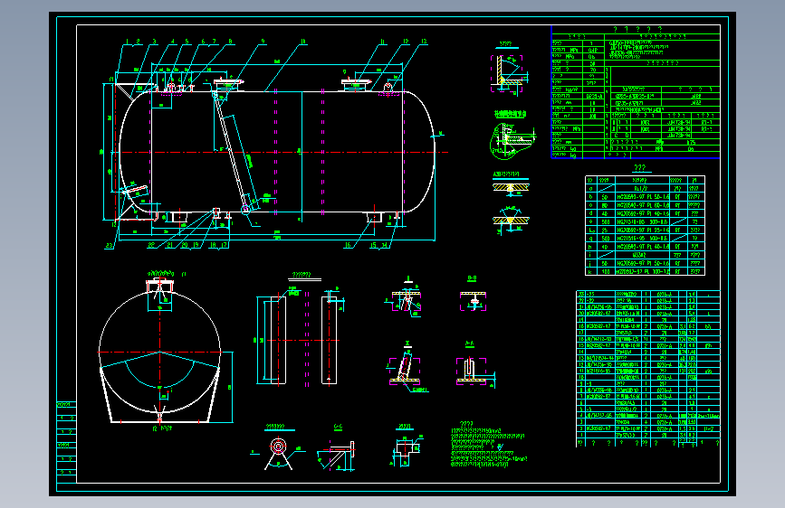Select the red horizontal centerline of the tank
785x508 pixels.
[x=282, y=153]
